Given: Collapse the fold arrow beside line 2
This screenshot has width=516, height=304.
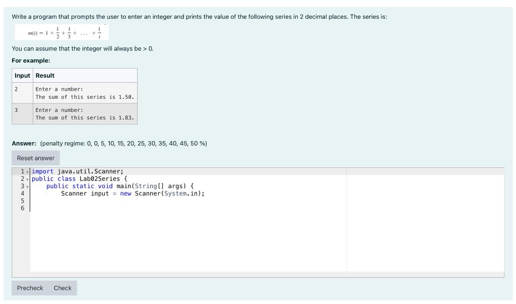Looking at the screenshot, I should (x=27, y=178).
